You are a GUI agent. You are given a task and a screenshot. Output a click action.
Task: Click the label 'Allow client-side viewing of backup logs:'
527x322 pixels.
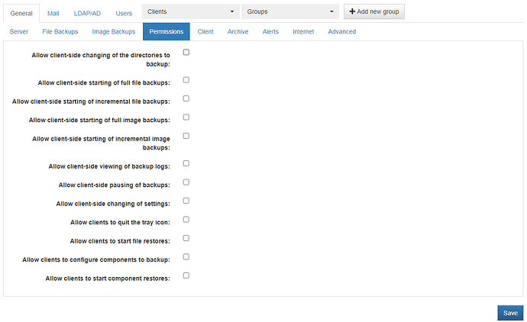pos(109,166)
